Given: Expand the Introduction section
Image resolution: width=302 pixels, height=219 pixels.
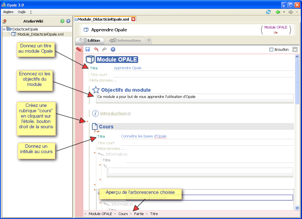Looking at the screenshot, I should [x=129, y=114].
